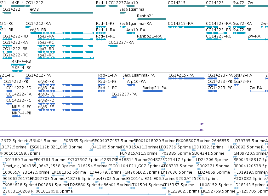Click EST EK084628.5prime

coord(20,185)
